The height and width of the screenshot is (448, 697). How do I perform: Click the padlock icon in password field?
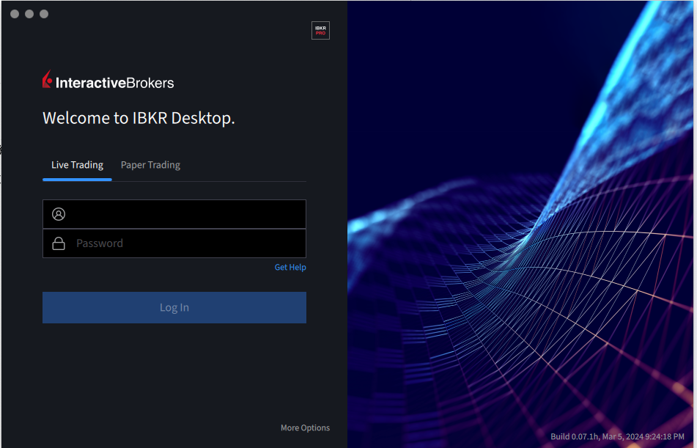(x=59, y=243)
